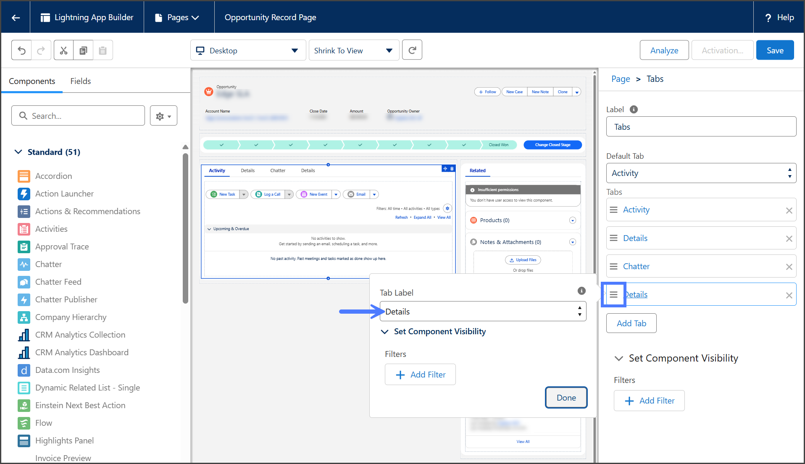The image size is (805, 464).
Task: Click the Label info icon
Action: pos(634,110)
